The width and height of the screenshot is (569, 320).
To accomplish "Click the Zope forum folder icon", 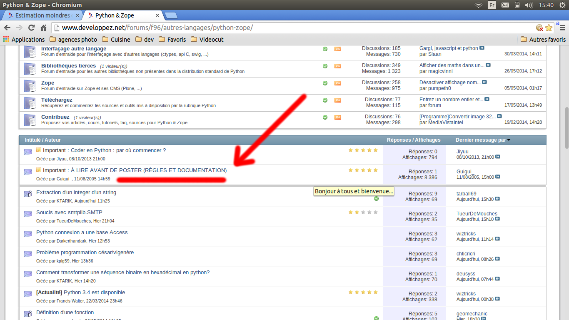I will click(x=30, y=86).
